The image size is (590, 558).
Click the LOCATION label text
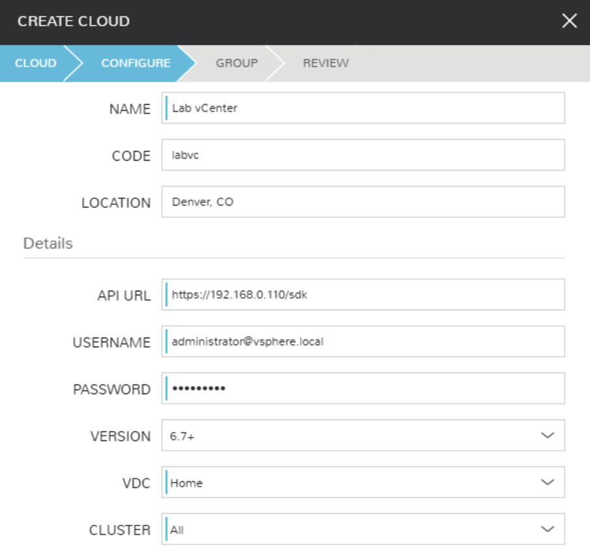click(116, 203)
